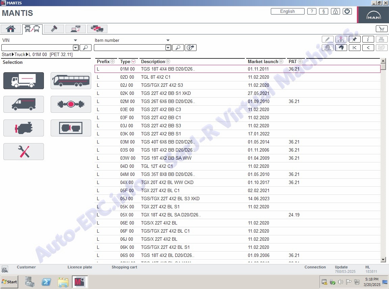
Task: Open the Type column filter
Action: [133, 61]
